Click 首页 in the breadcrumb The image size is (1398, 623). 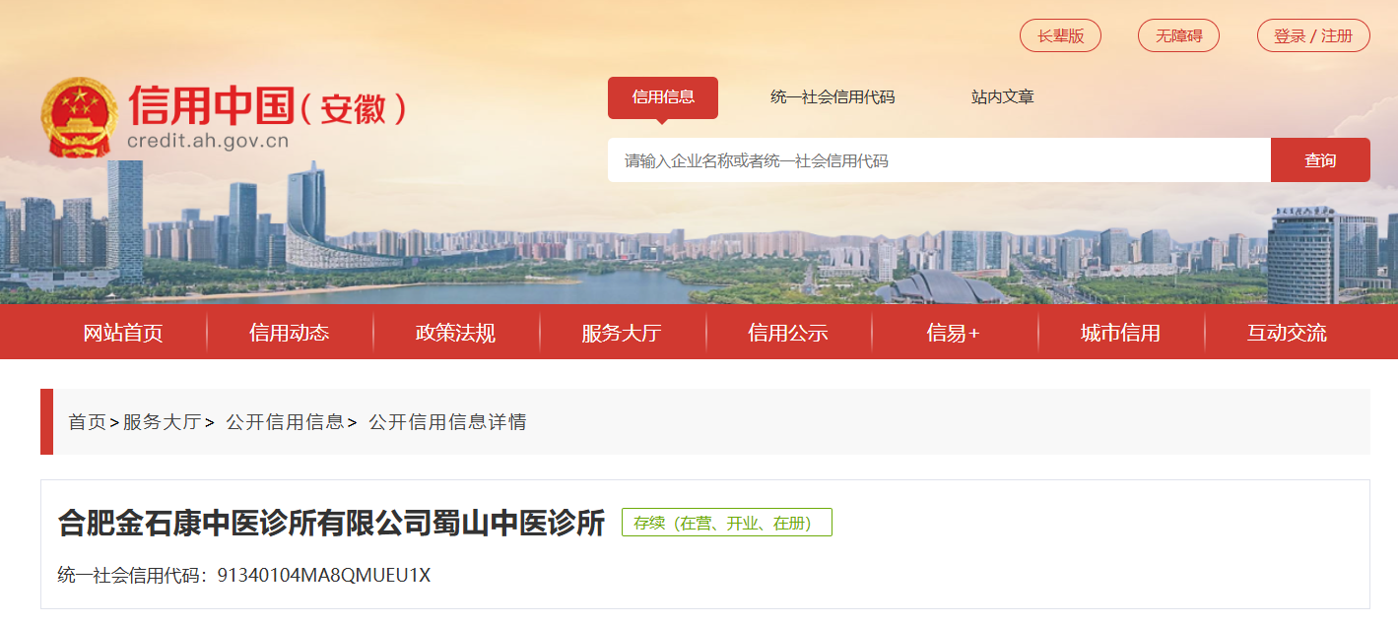coord(87,422)
